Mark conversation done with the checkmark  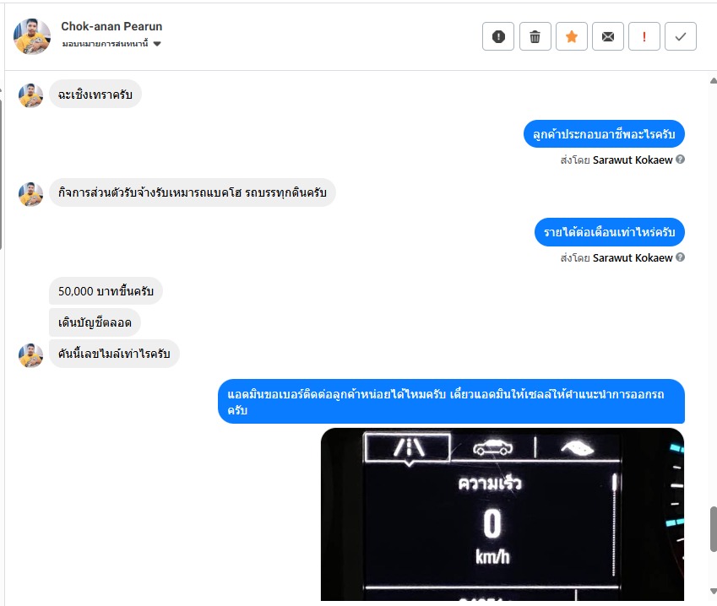point(681,36)
